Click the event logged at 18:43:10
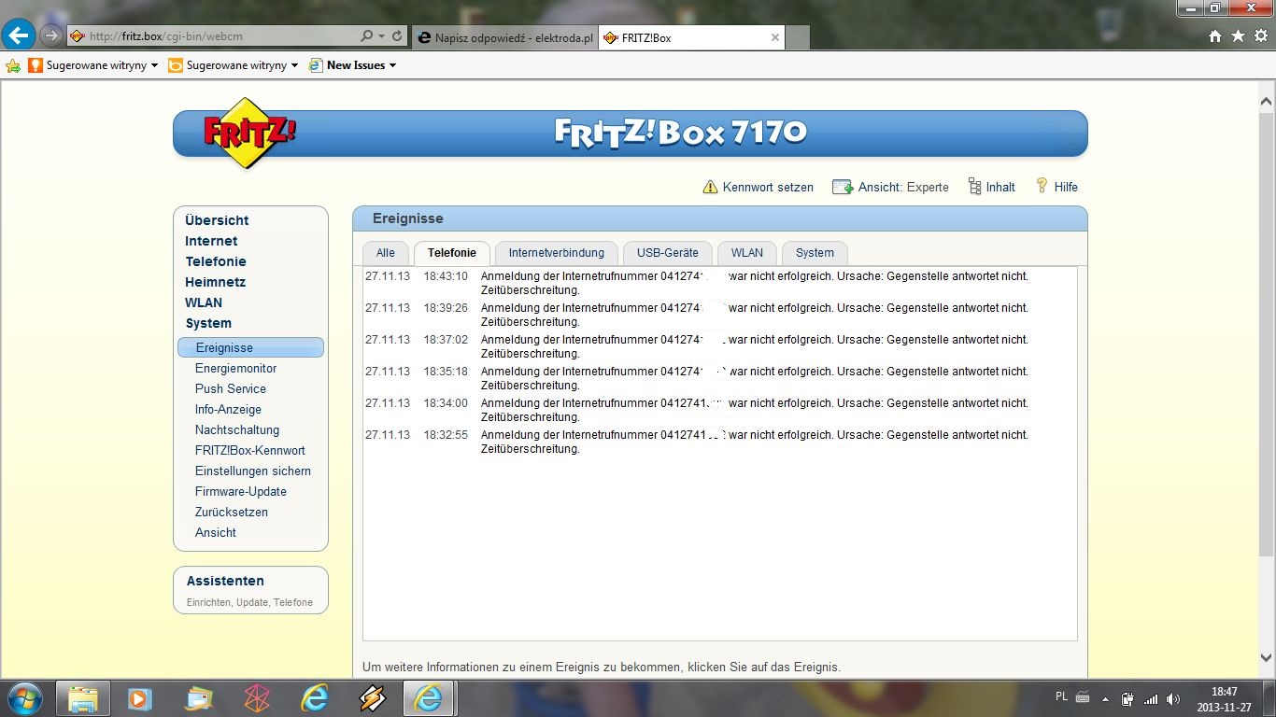1276x717 pixels. click(719, 283)
